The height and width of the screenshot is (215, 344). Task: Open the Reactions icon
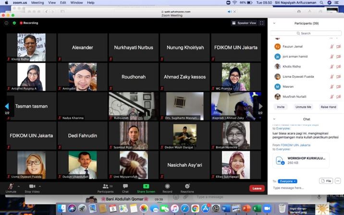tap(187, 186)
